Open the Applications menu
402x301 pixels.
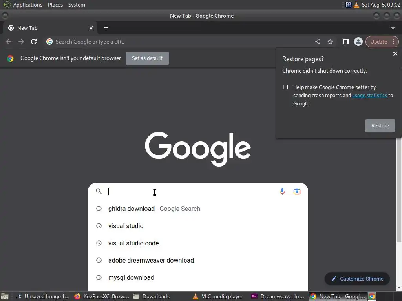coord(28,5)
